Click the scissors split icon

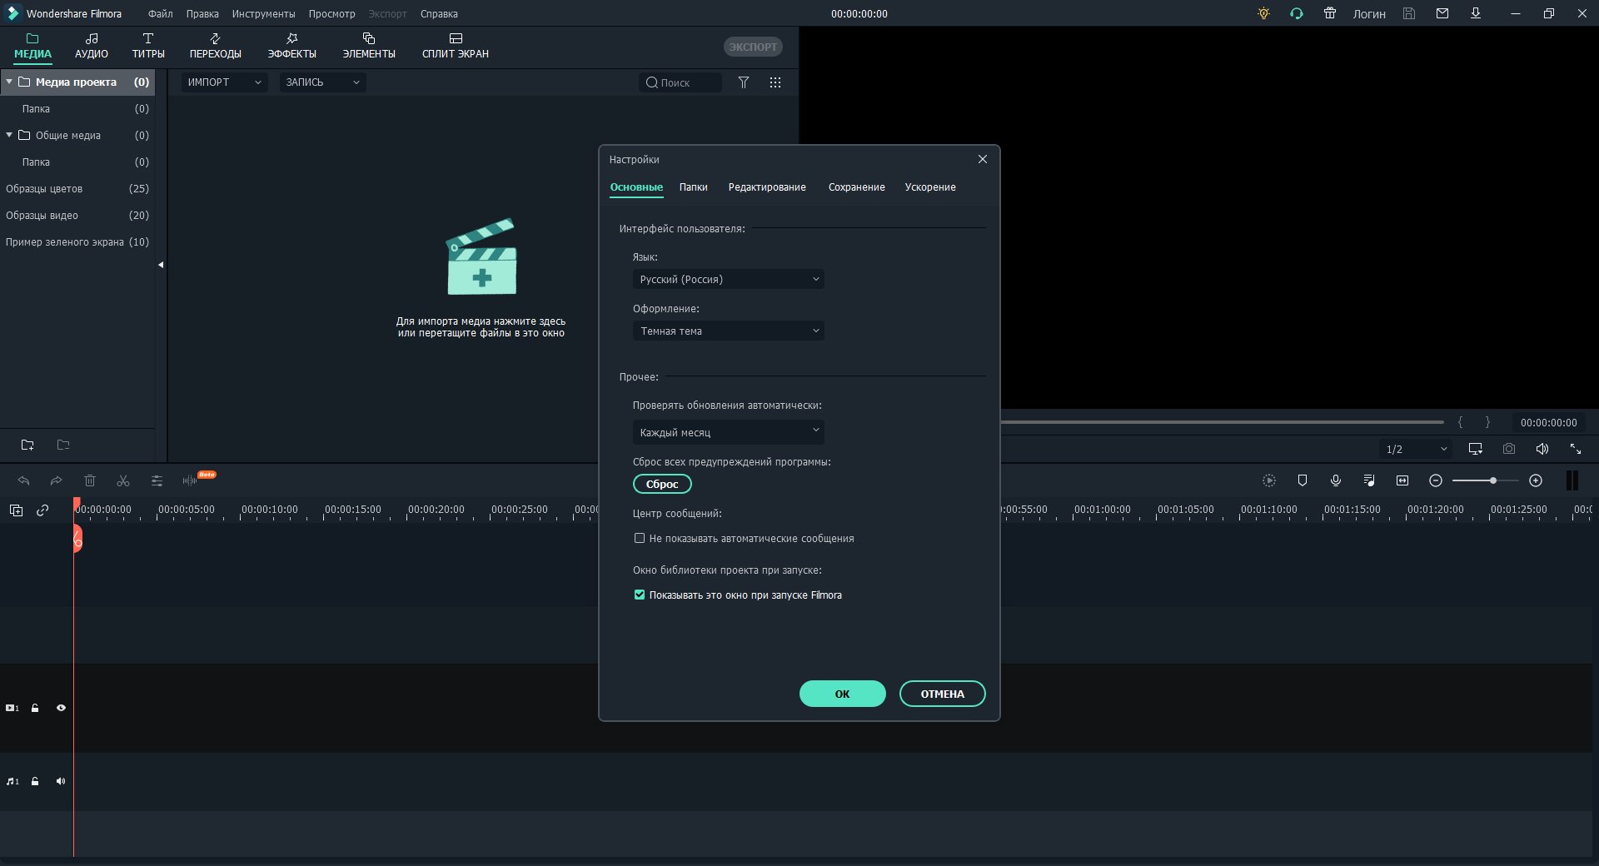click(123, 480)
